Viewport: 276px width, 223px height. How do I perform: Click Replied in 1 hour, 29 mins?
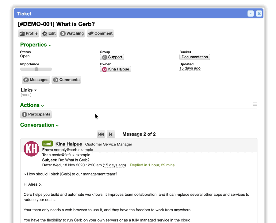coord(152,165)
